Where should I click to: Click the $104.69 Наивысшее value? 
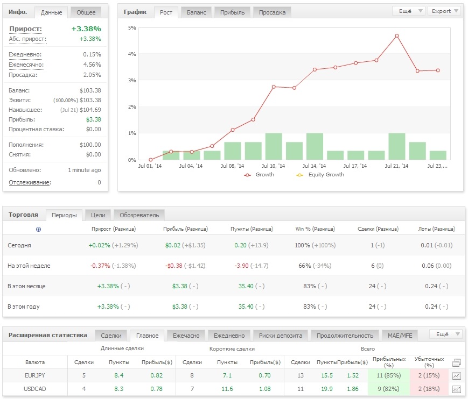(x=90, y=110)
